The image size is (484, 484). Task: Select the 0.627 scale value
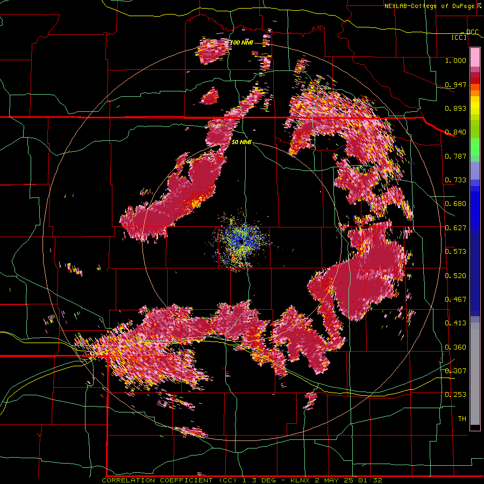pos(455,228)
